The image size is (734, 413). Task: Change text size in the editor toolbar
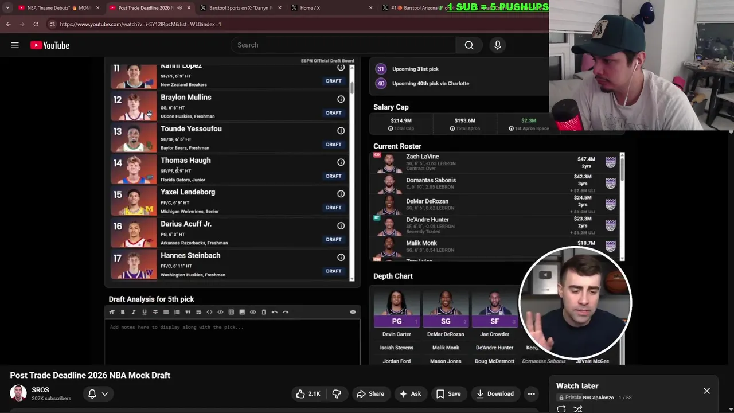click(x=112, y=312)
